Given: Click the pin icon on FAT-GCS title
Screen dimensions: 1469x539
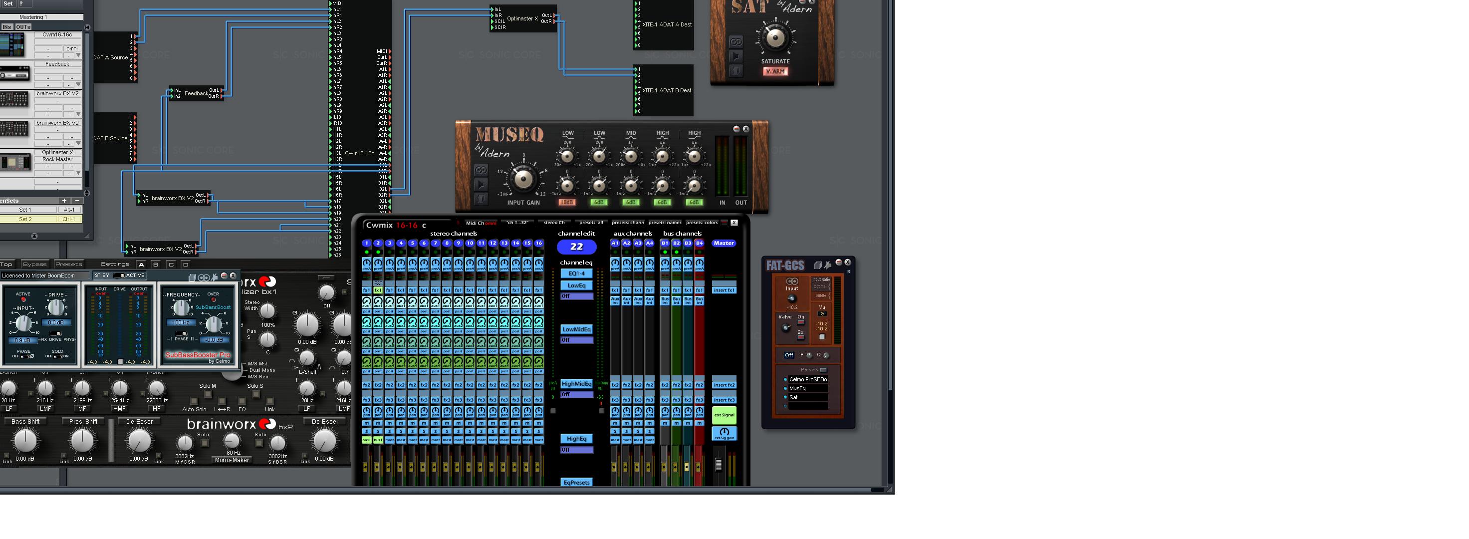Looking at the screenshot, I should click(x=827, y=265).
